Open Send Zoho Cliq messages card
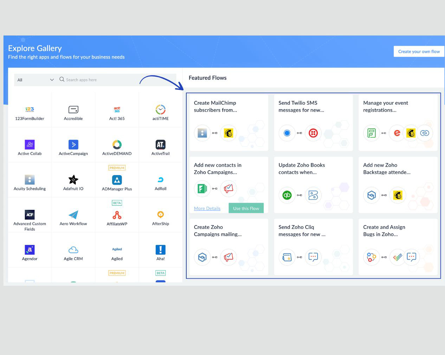Viewport: 445px width, 355px height. click(313, 247)
